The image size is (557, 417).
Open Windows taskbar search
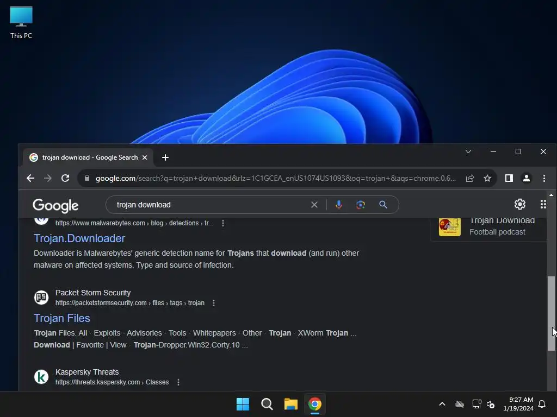pos(267,404)
